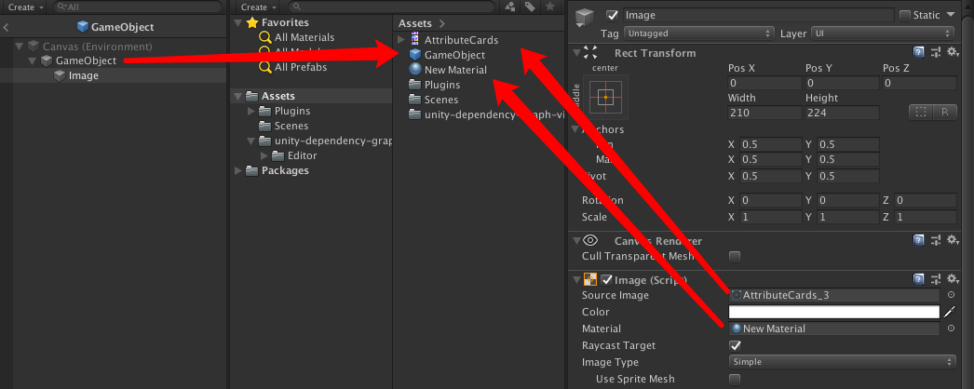Screen dimensions: 974x389
Task: Open the Hierarchy Create dropdown
Action: tap(25, 7)
